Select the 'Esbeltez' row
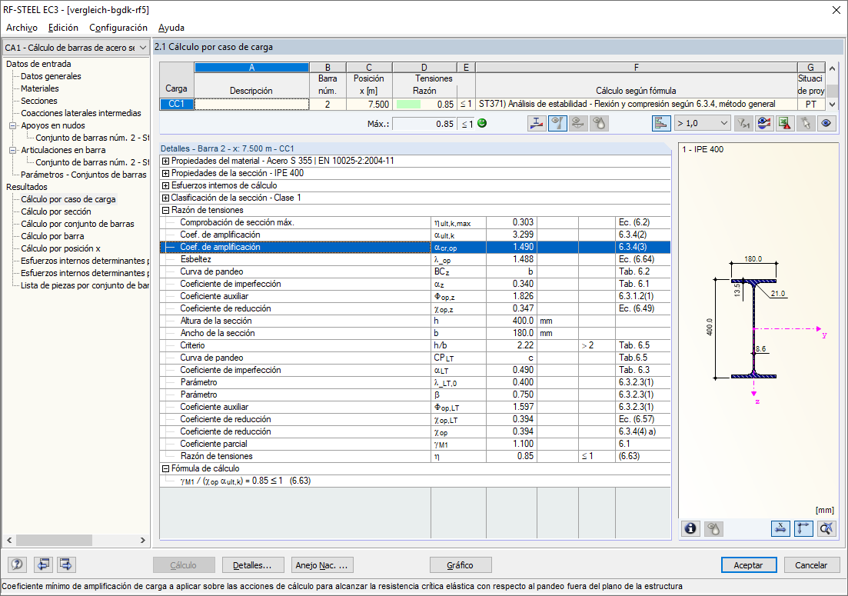The image size is (848, 596). coord(415,260)
